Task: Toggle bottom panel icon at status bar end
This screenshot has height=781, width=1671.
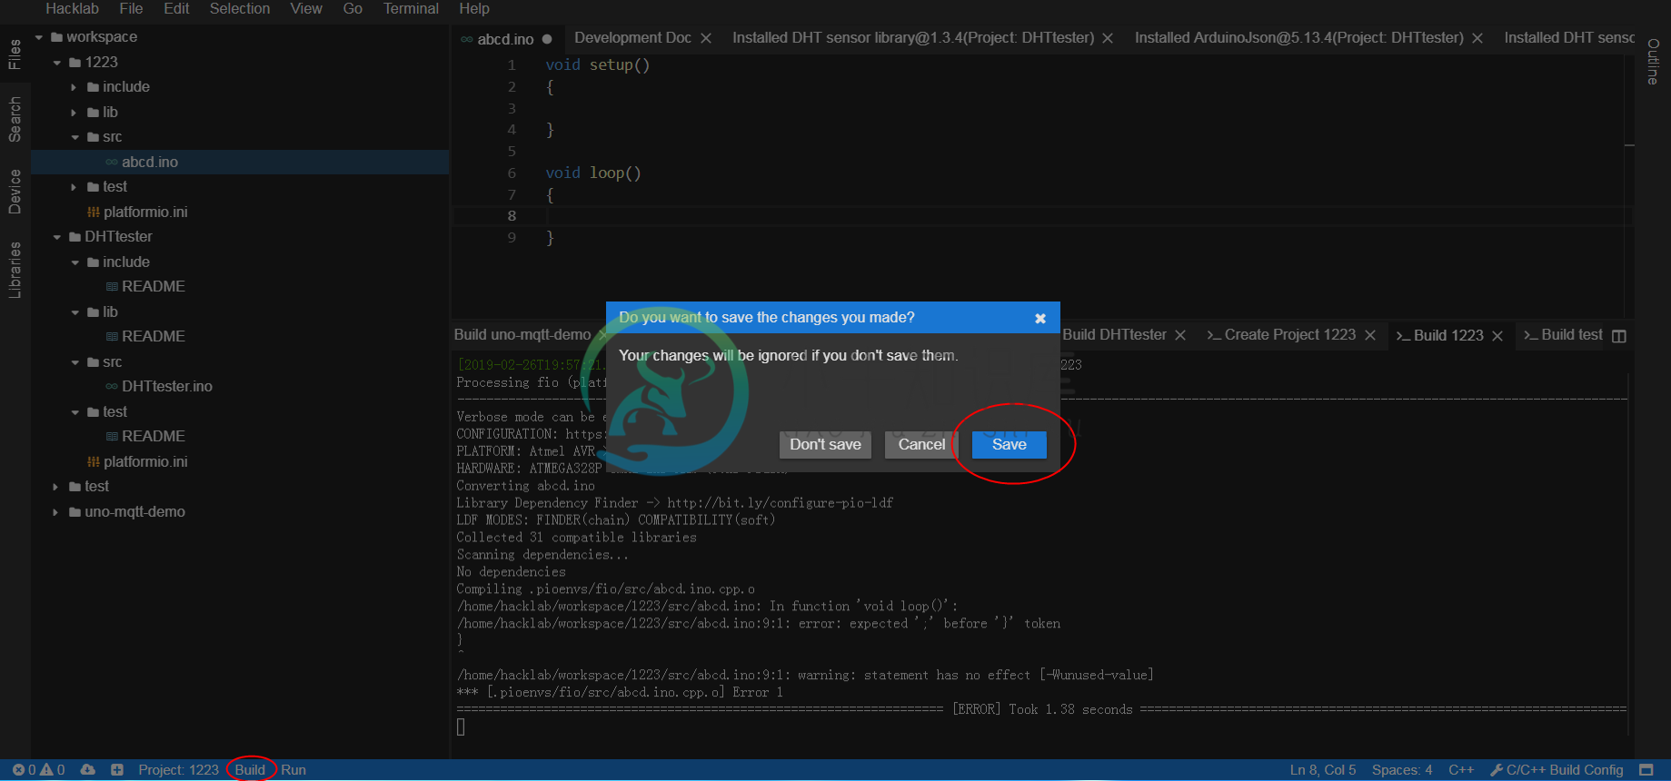Action: click(1646, 770)
